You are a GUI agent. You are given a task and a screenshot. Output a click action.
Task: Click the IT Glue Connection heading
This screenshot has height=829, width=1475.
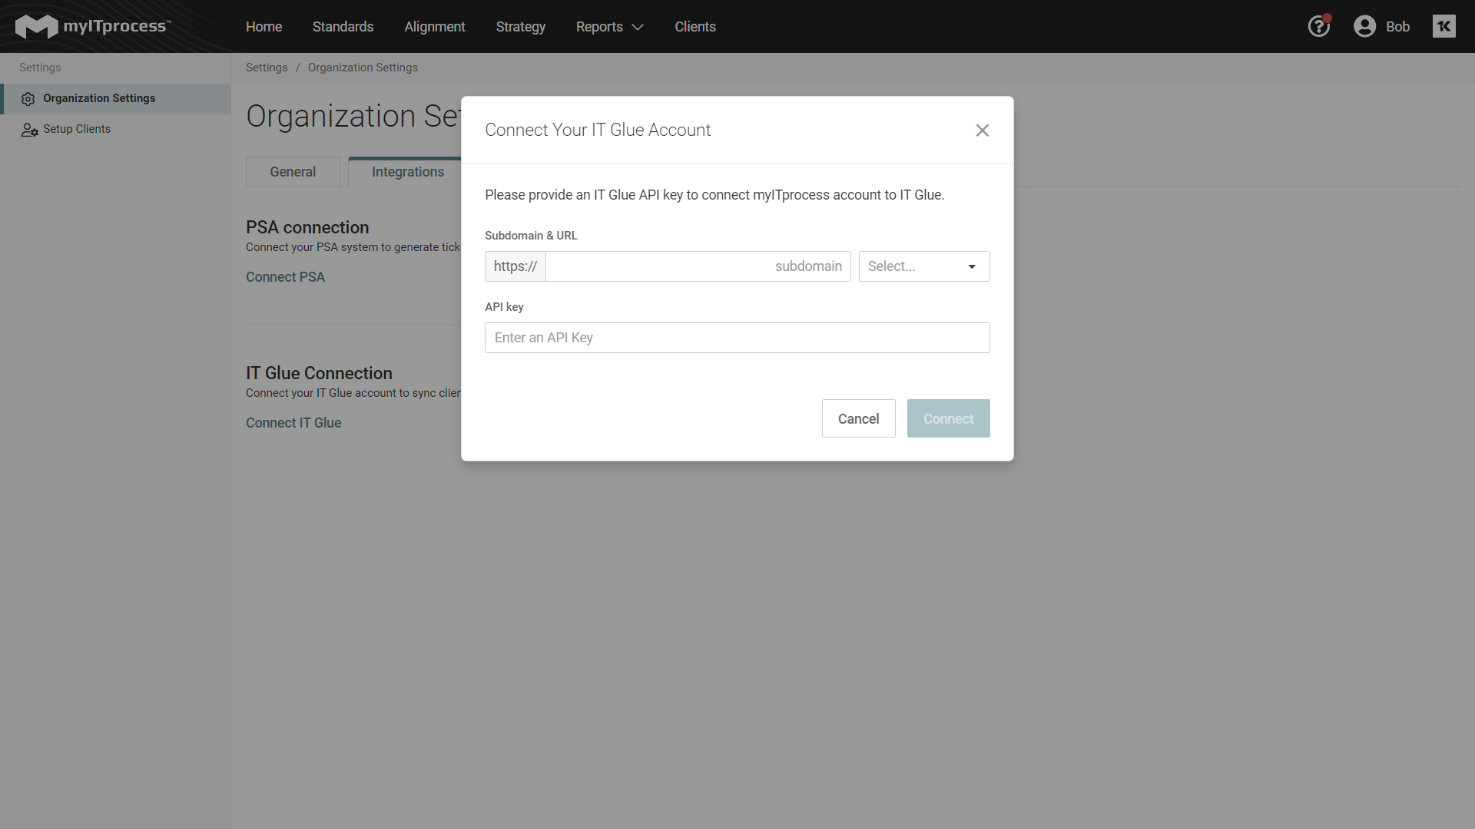pos(319,373)
